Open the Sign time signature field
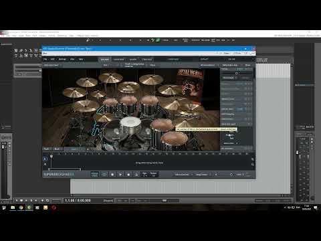This screenshot has width=321, height=241. pos(144,175)
